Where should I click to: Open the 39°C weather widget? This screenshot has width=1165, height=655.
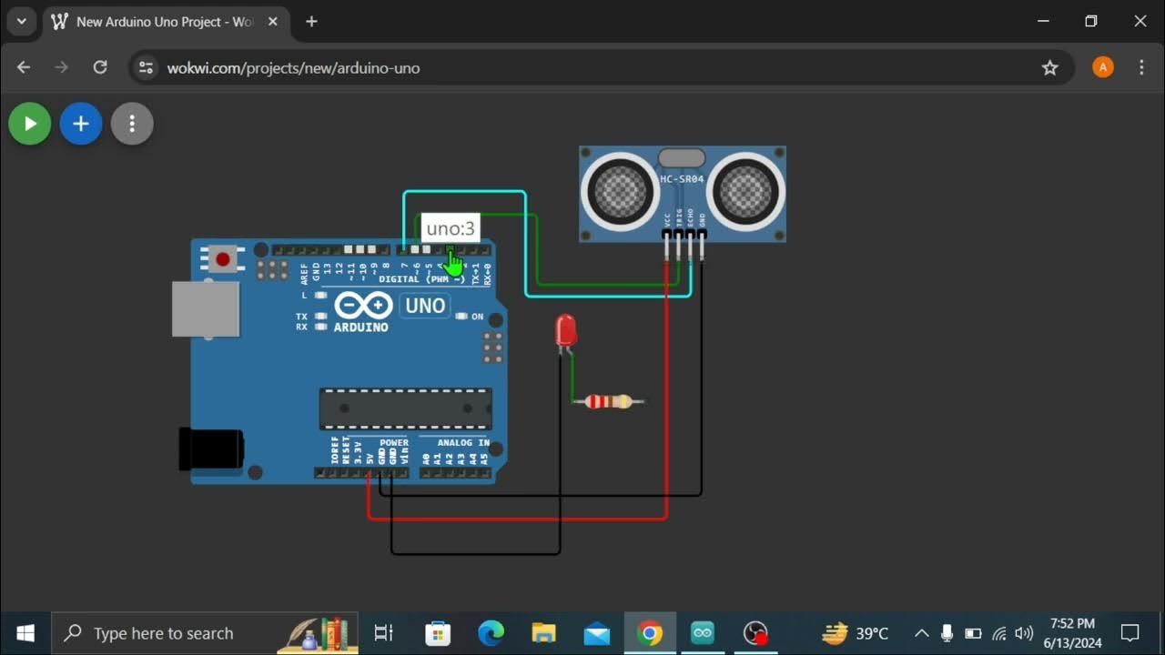click(854, 633)
